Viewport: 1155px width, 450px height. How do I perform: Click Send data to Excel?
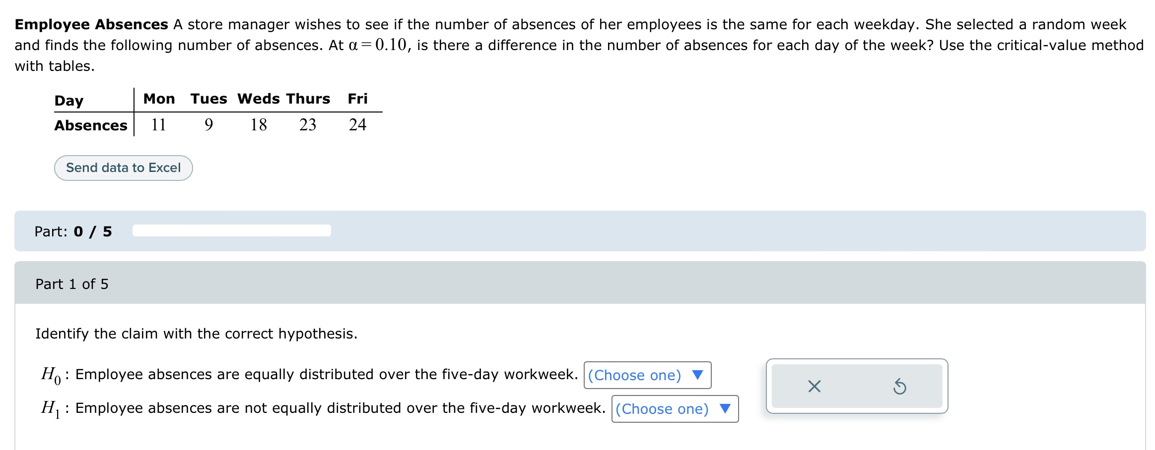[123, 168]
